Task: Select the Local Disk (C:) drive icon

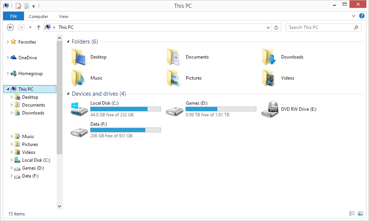Action: (x=79, y=109)
